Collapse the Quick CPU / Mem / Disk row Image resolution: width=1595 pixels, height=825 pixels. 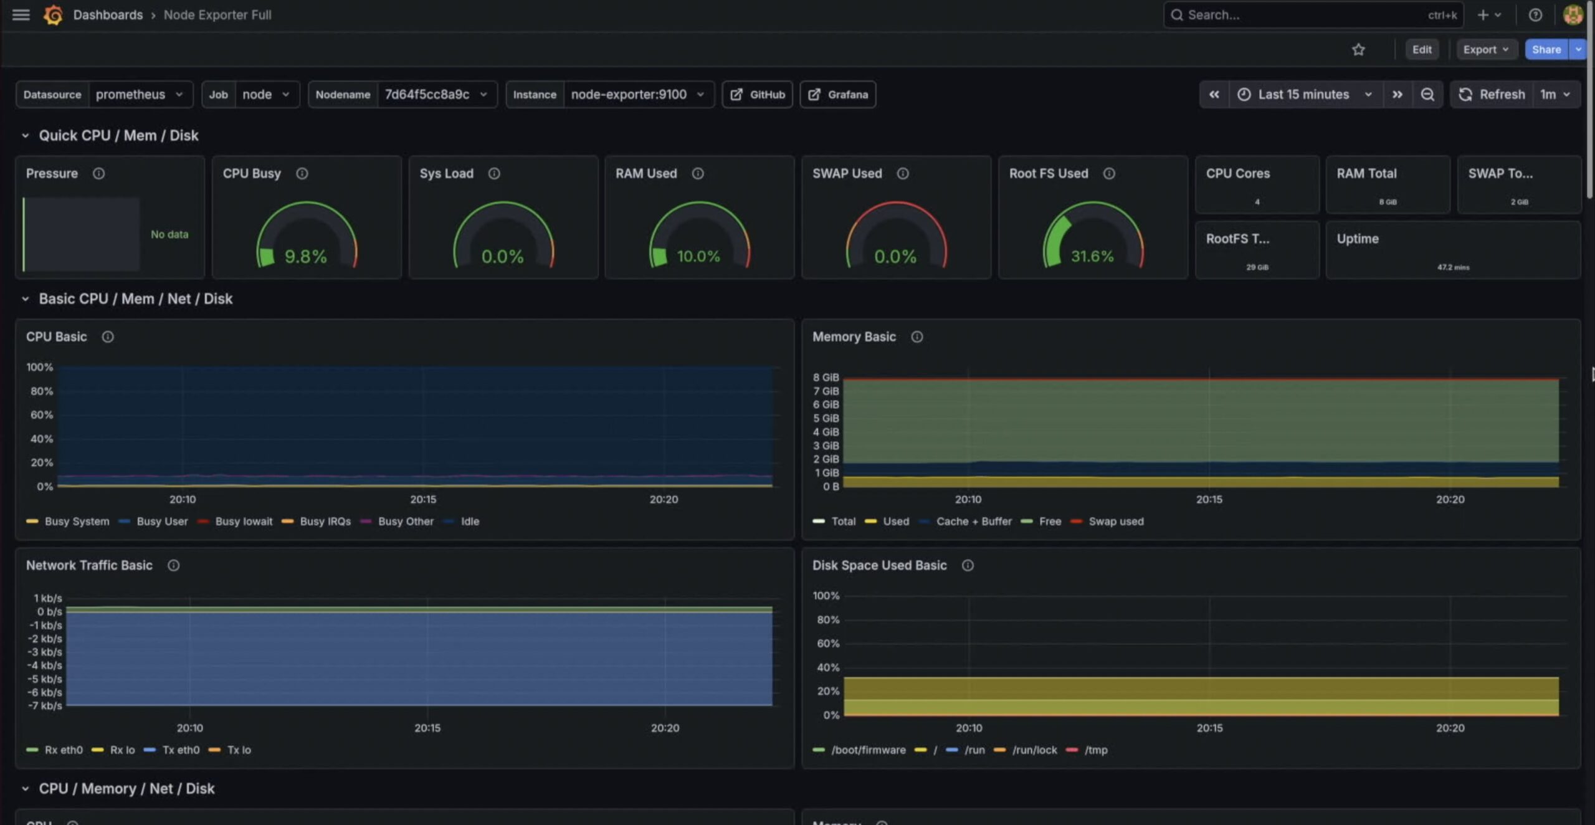point(25,135)
